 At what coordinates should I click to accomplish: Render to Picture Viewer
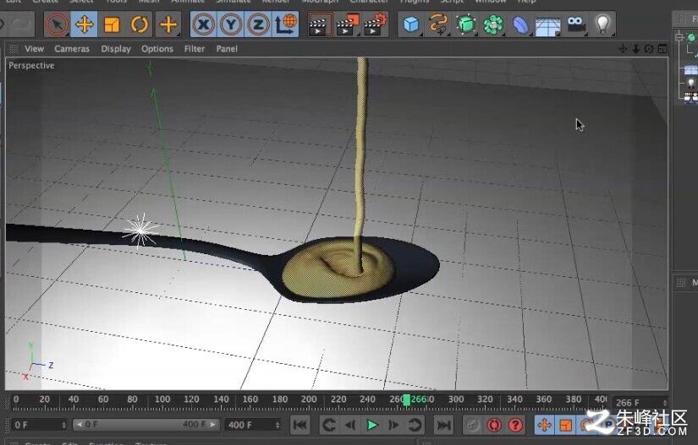click(348, 24)
